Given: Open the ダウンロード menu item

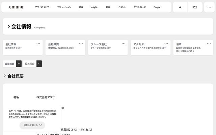Looking at the screenshot, I should coord(140,7).
